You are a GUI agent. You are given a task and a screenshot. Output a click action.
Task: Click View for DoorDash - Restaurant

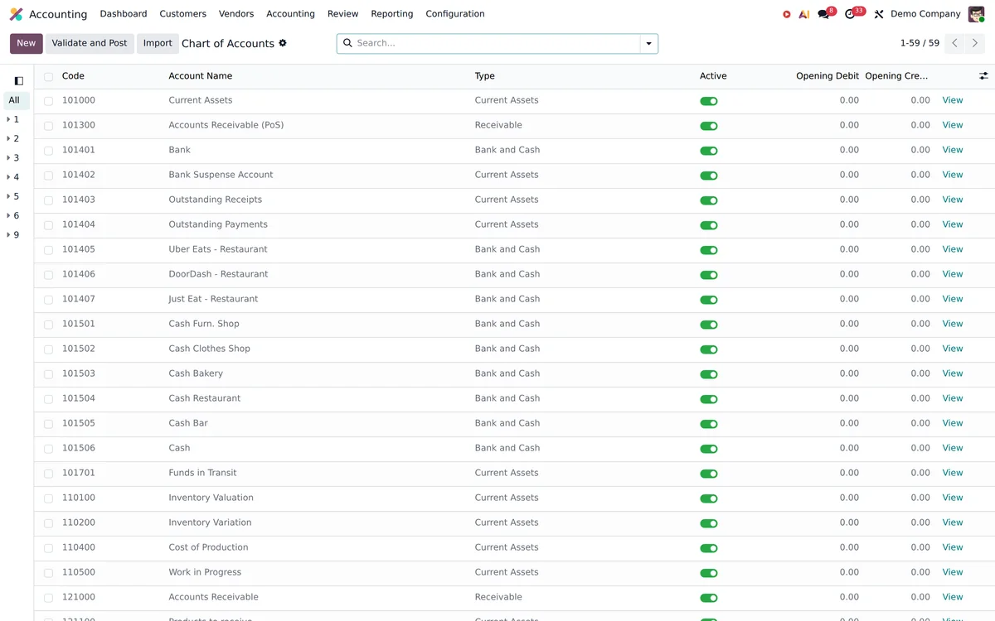(x=953, y=274)
